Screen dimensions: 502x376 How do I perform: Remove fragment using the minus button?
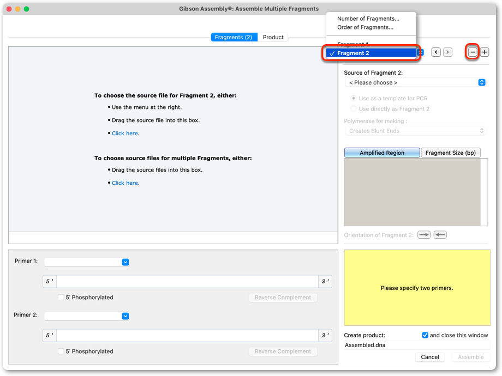[x=473, y=52]
